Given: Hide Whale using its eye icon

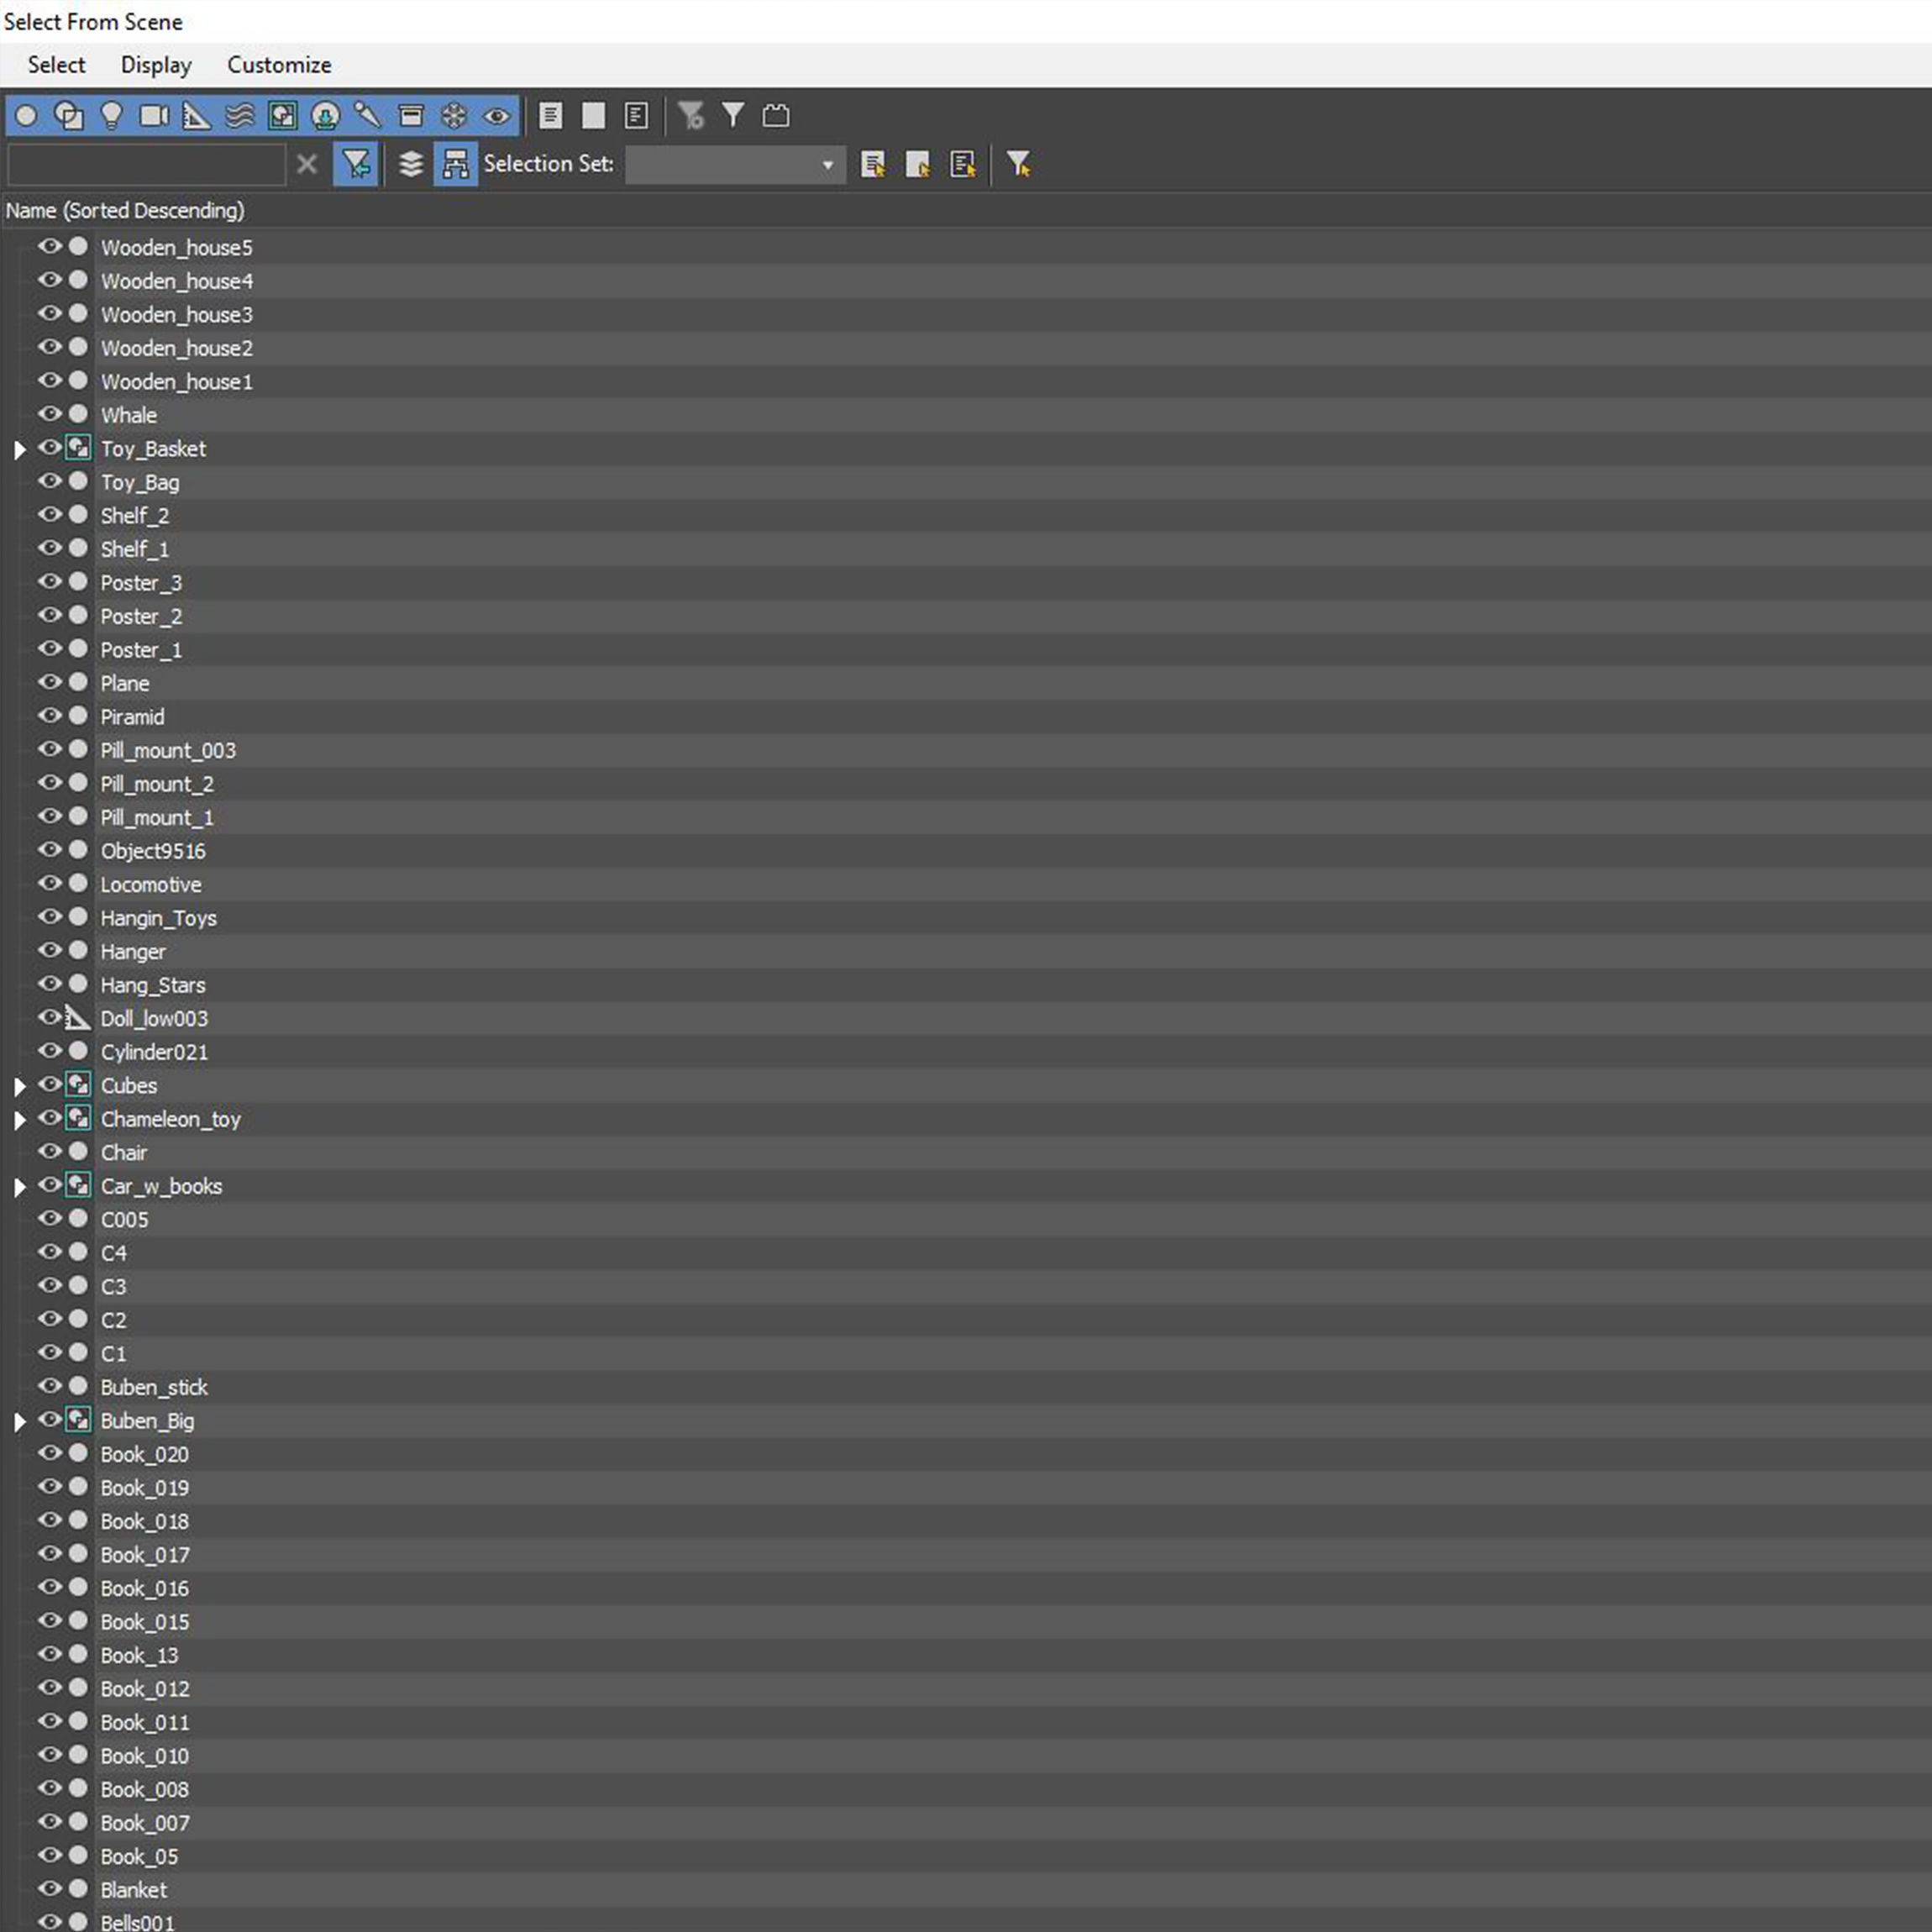Looking at the screenshot, I should (x=49, y=414).
